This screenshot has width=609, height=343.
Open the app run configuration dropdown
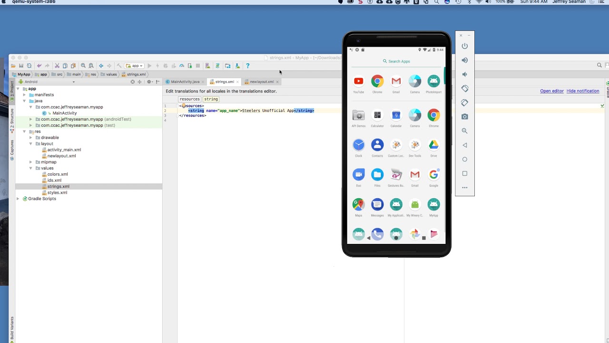135,66
